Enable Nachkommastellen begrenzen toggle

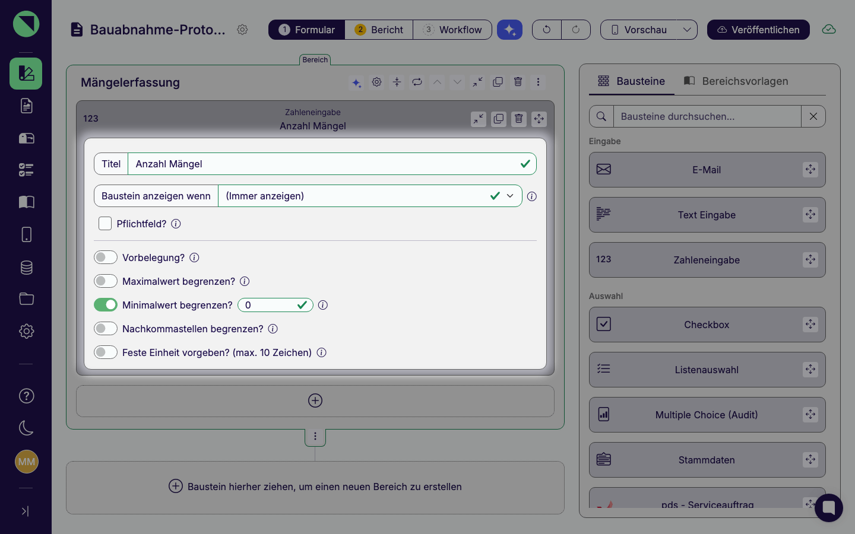coord(106,329)
